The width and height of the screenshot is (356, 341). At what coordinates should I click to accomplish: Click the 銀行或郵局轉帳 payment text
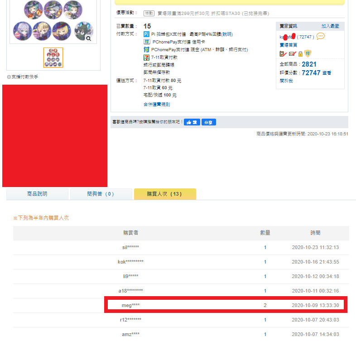pos(159,65)
